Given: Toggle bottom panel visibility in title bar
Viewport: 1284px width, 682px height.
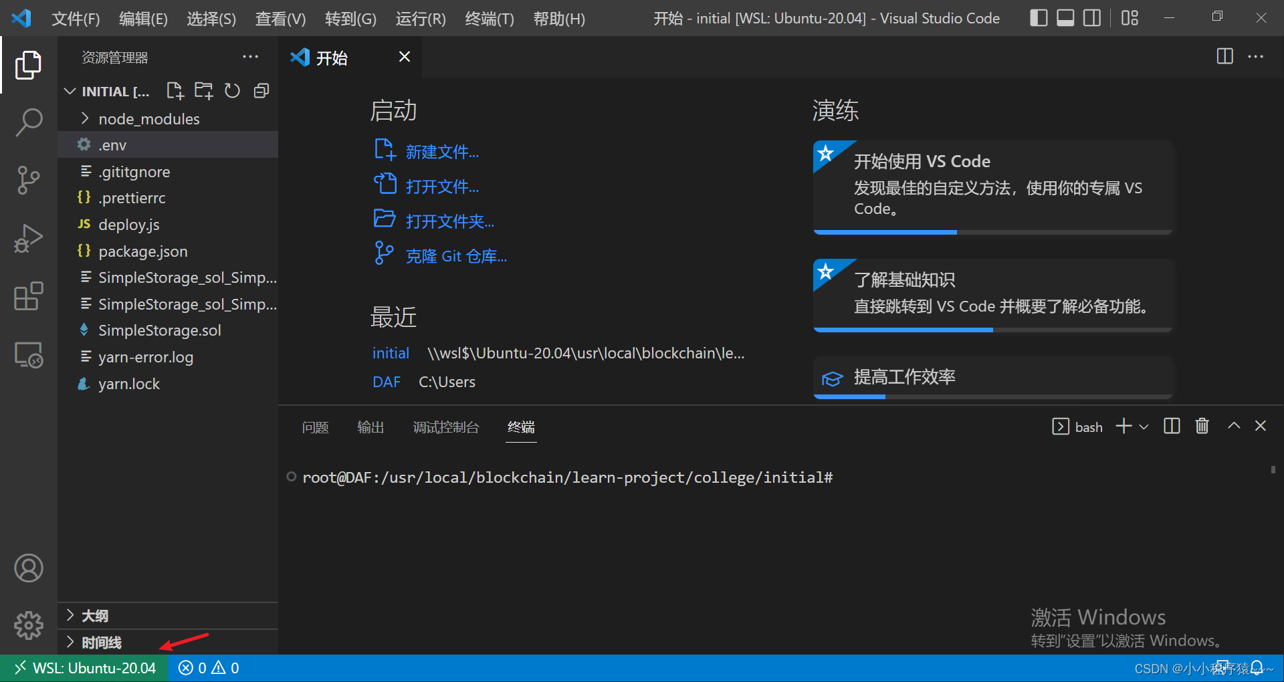Looking at the screenshot, I should coord(1065,18).
